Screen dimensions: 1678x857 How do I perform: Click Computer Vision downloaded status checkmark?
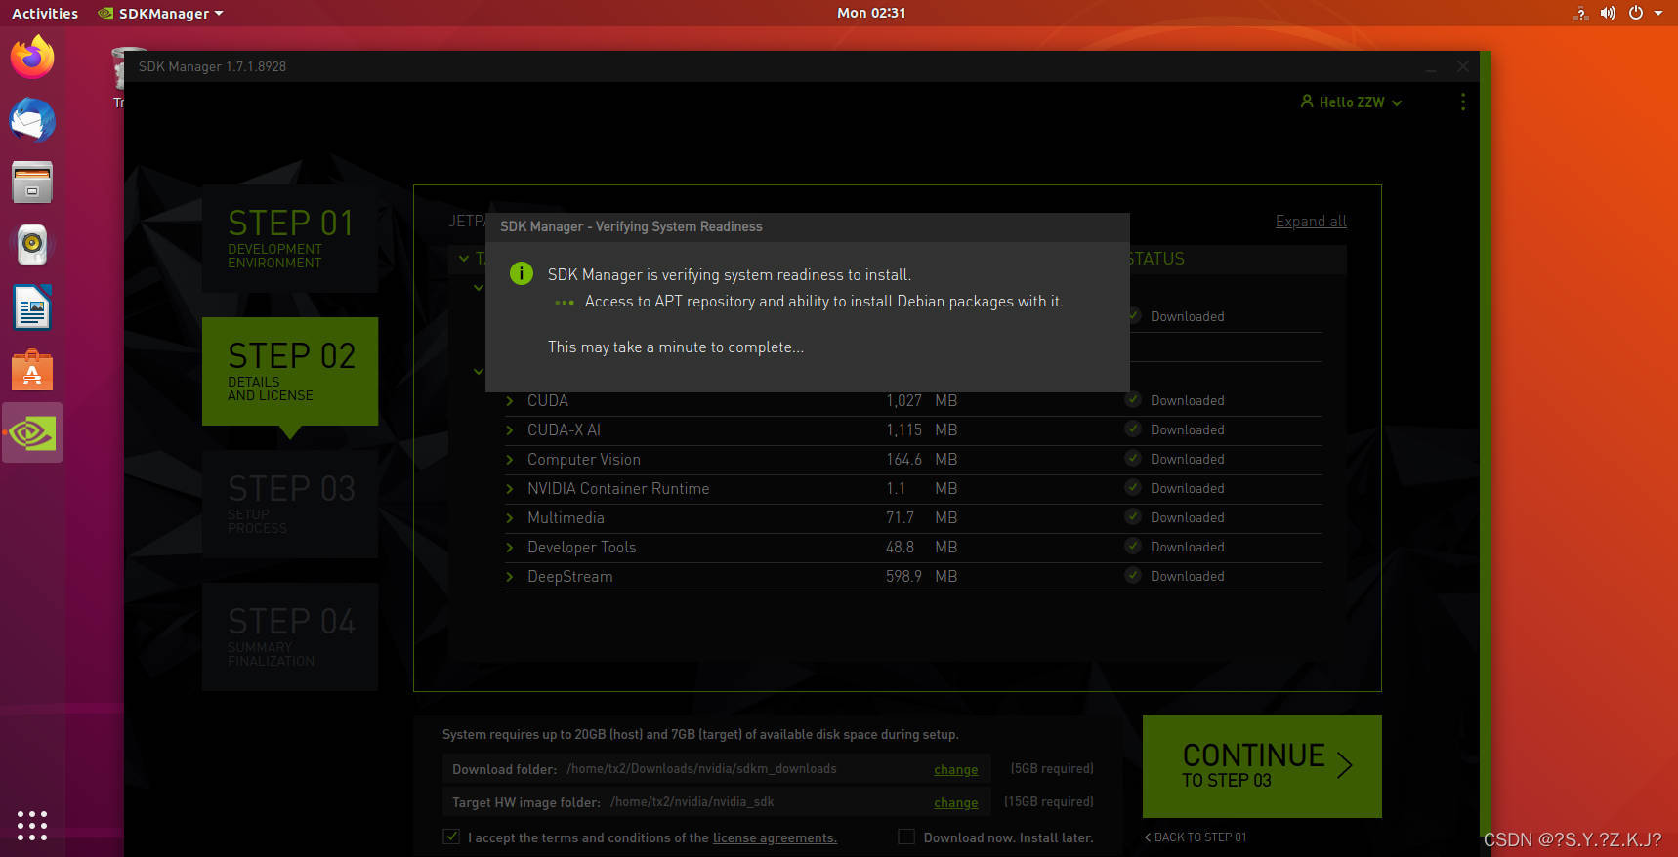[1133, 459]
